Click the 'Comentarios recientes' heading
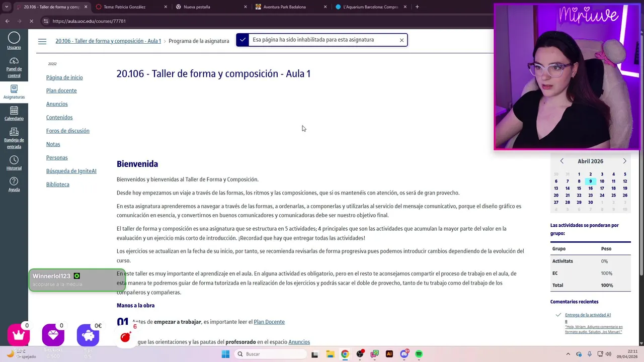The image size is (644, 362). pos(575,302)
